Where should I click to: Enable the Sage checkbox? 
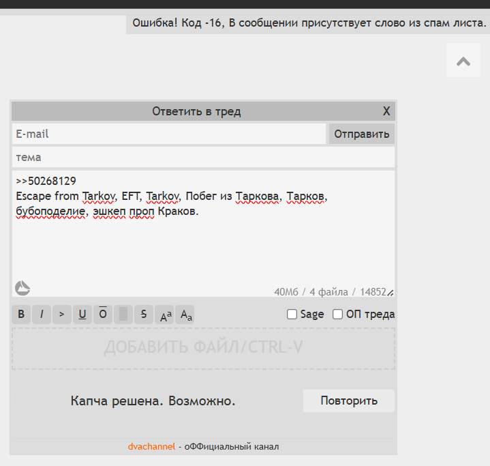click(x=292, y=315)
